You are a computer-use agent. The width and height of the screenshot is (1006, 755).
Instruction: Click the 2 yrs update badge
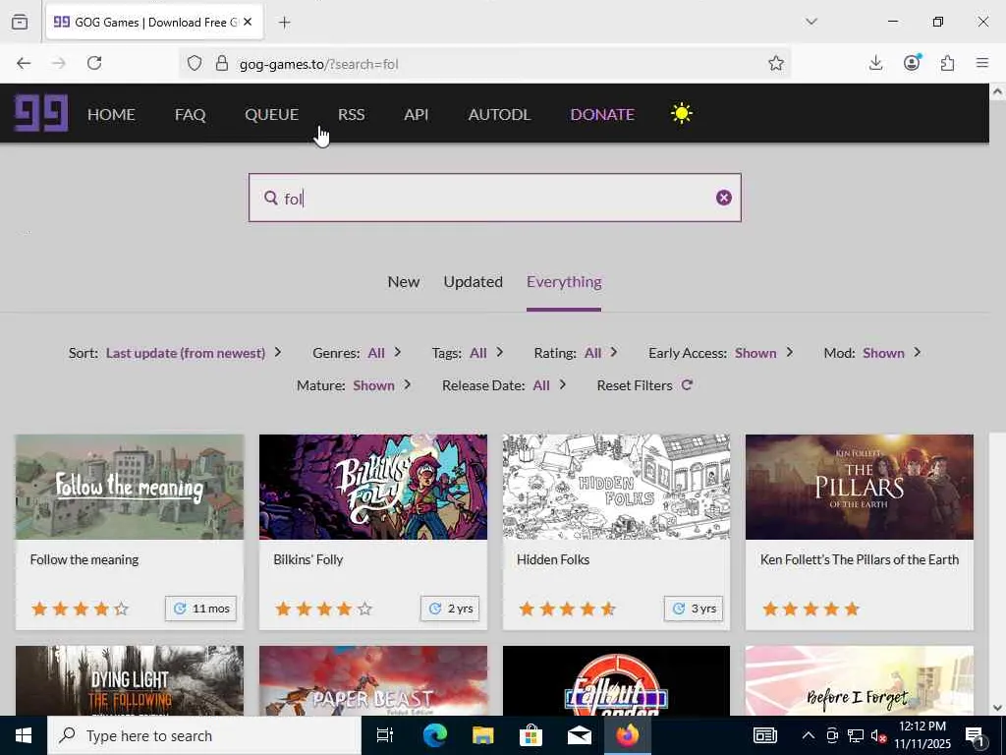(x=450, y=609)
